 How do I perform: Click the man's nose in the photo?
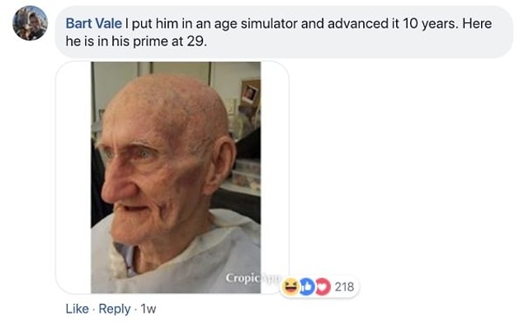(114, 186)
